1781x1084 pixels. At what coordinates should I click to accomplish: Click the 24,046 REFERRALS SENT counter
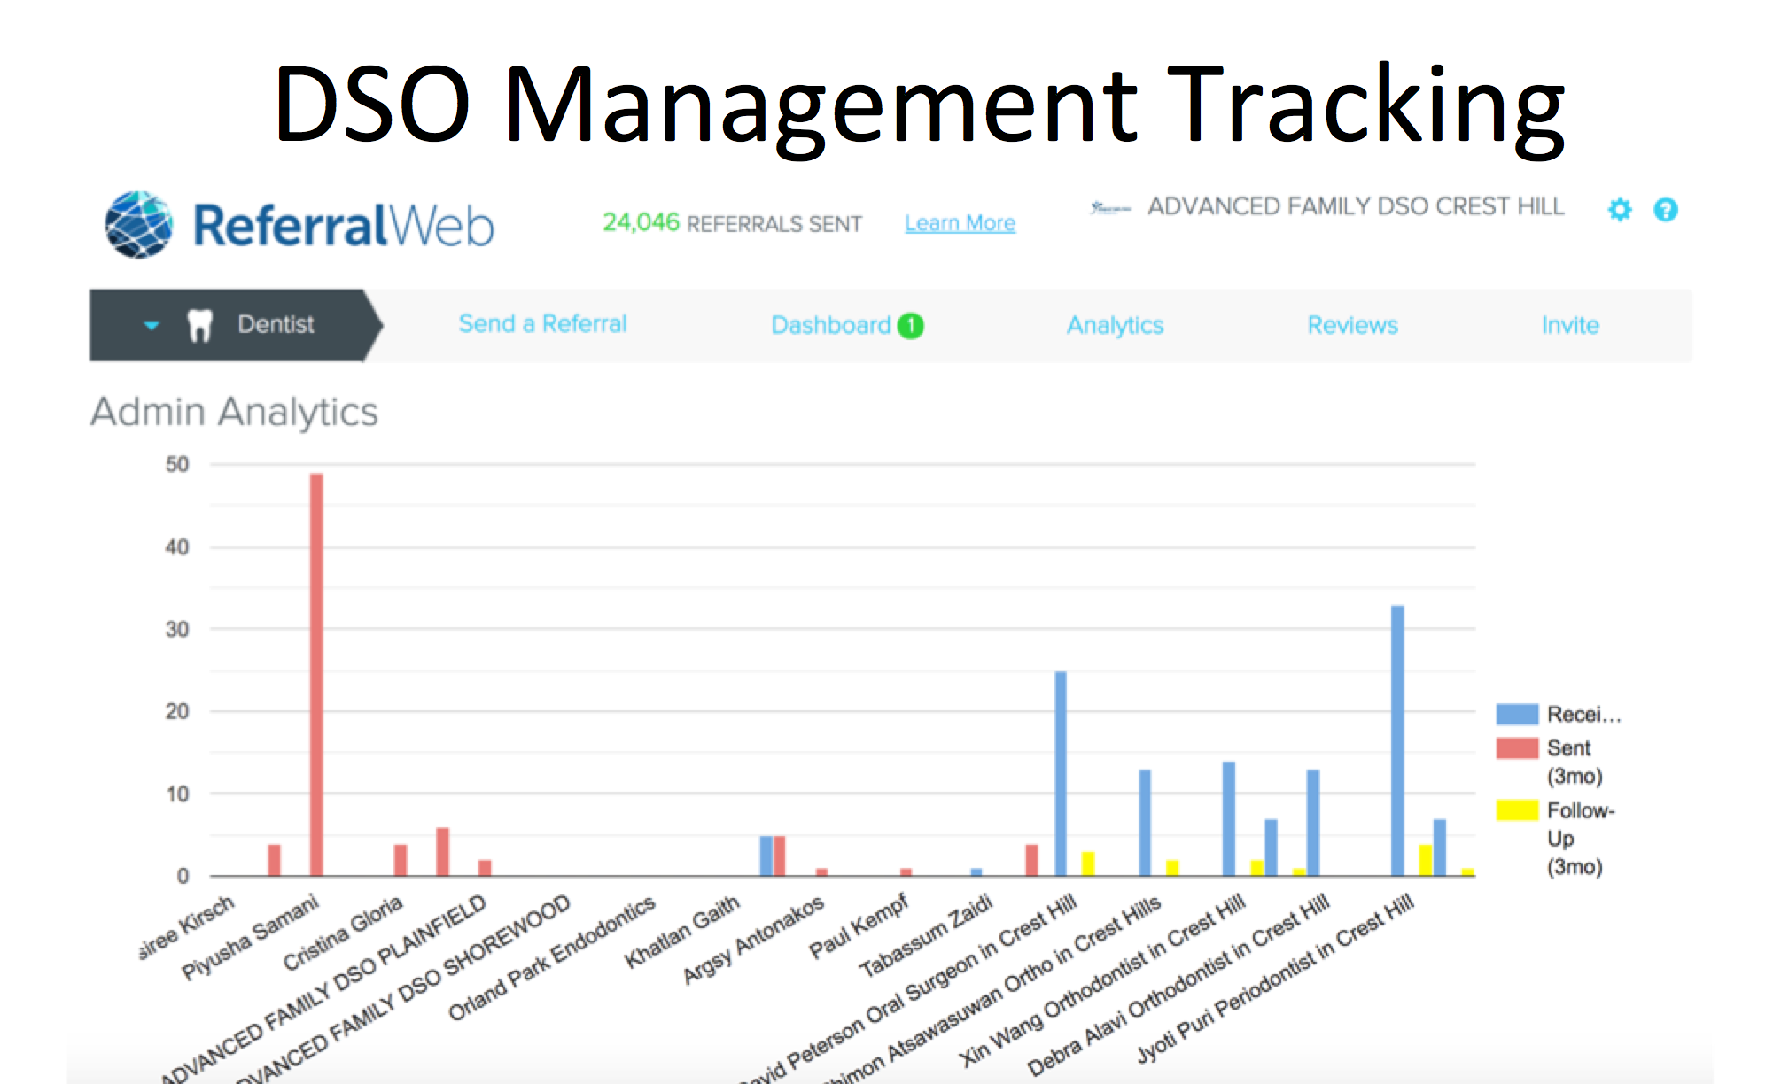(732, 223)
